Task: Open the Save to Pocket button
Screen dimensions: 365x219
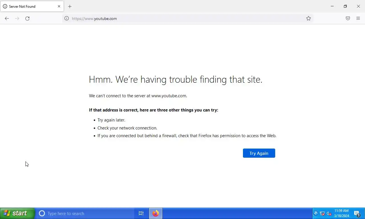Action: coord(348,19)
